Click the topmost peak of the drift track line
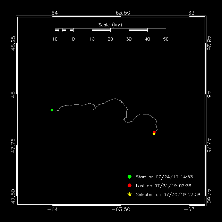The height and width of the screenshot is (222, 222). 115,99
